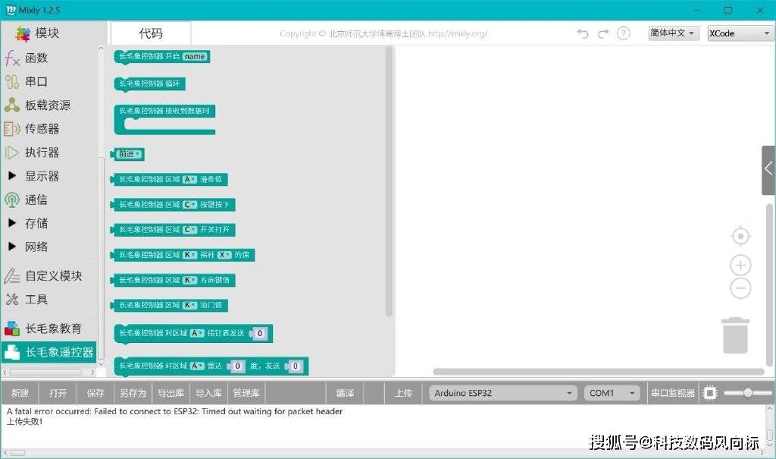The width and height of the screenshot is (776, 459).
Task: Open area dropdown C in 开关打开 block
Action: click(190, 230)
